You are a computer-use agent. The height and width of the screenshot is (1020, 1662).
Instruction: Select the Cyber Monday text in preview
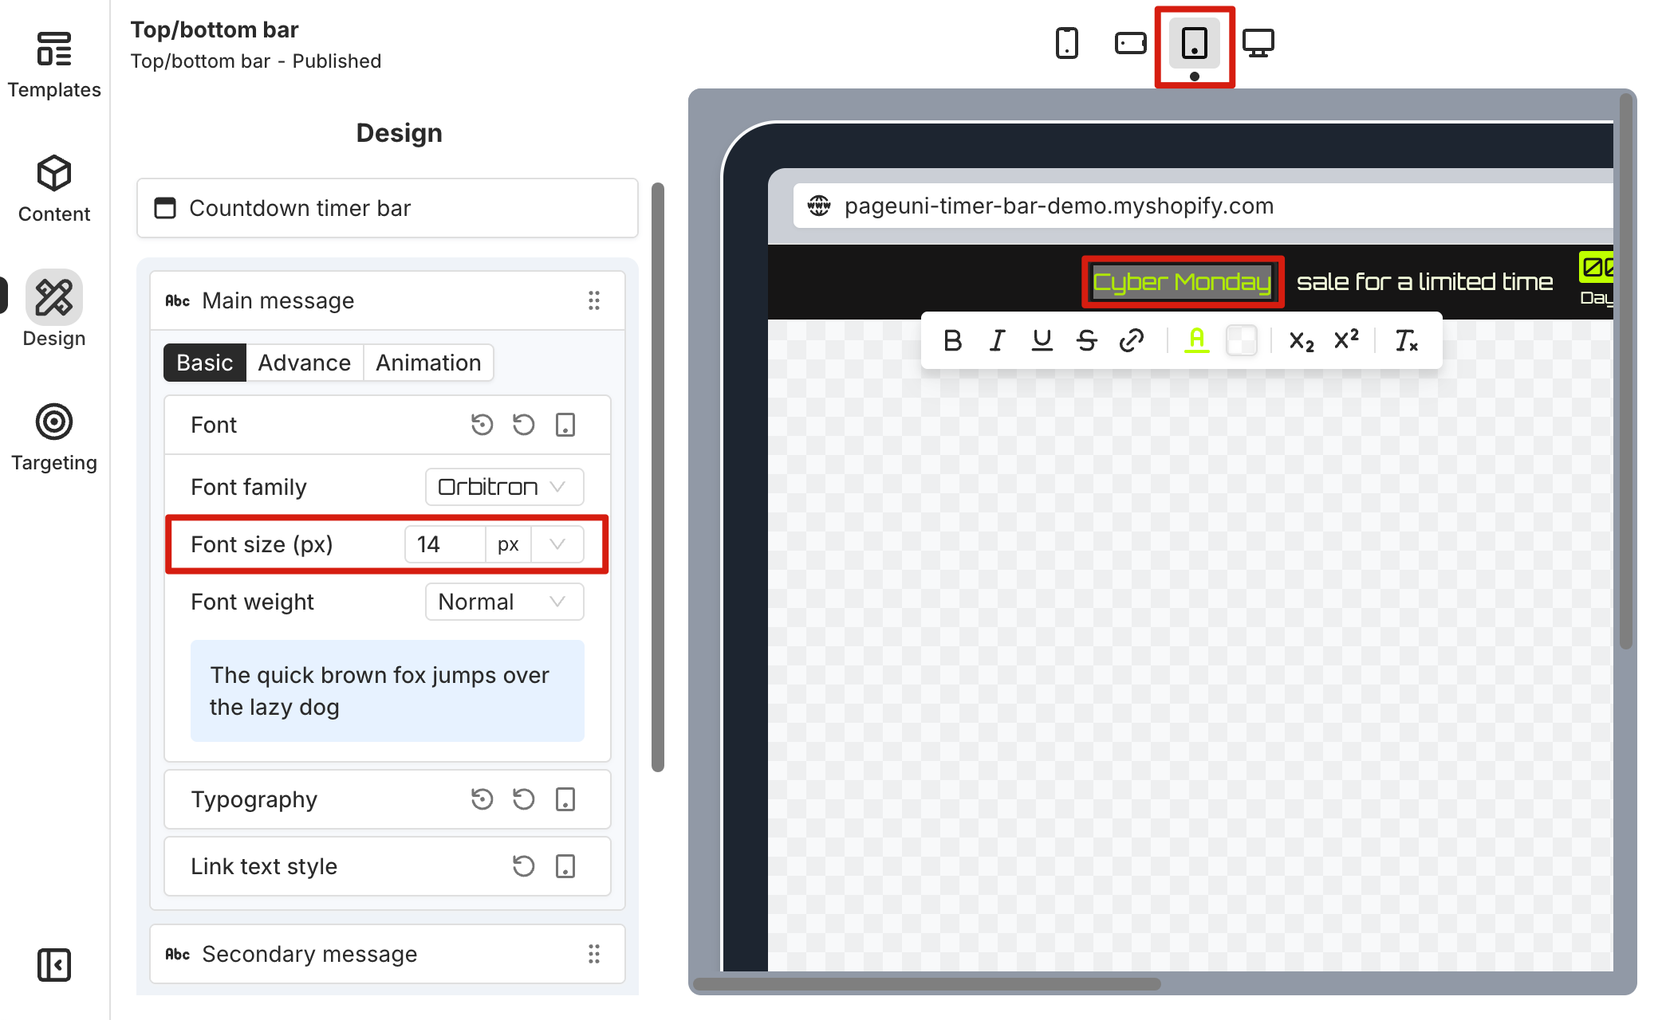1182,281
